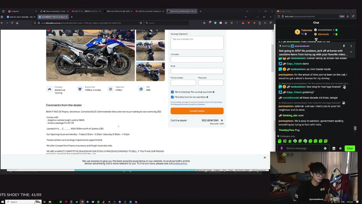Open a new tab in the top tab row
This screenshot has height=204, width=362.
(x=201, y=11)
